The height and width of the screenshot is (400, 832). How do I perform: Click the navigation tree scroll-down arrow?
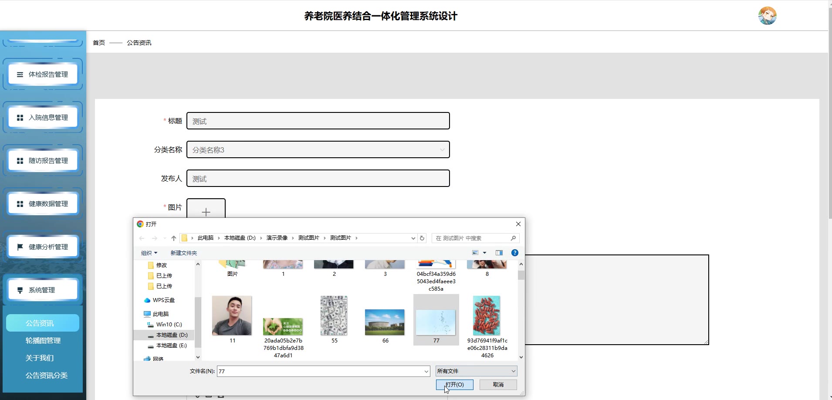(198, 357)
